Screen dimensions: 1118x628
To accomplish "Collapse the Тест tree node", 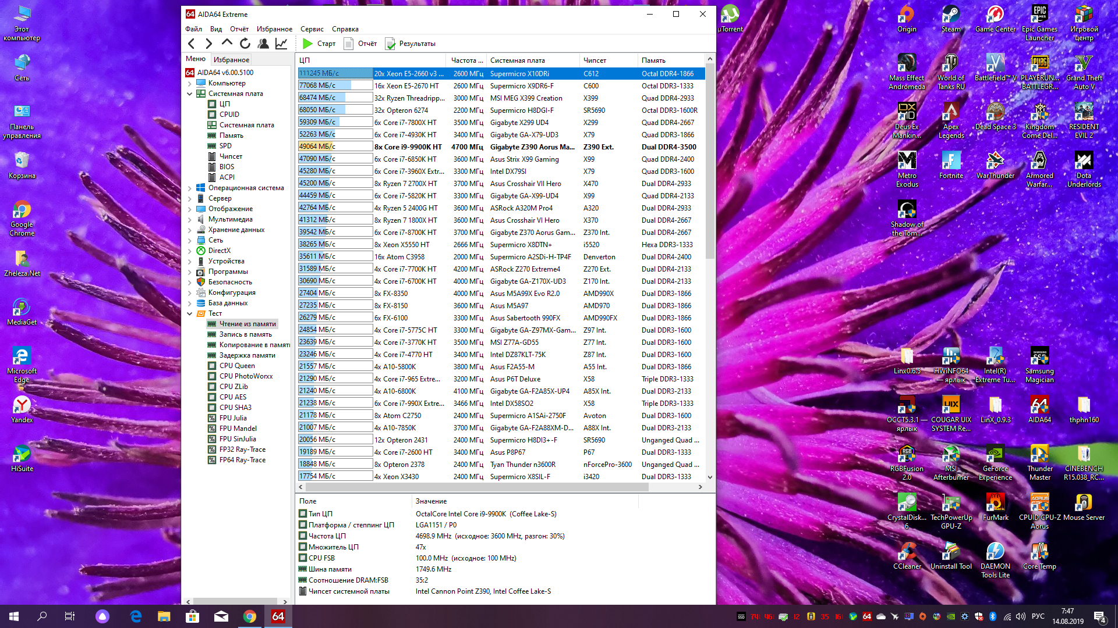I will (190, 313).
